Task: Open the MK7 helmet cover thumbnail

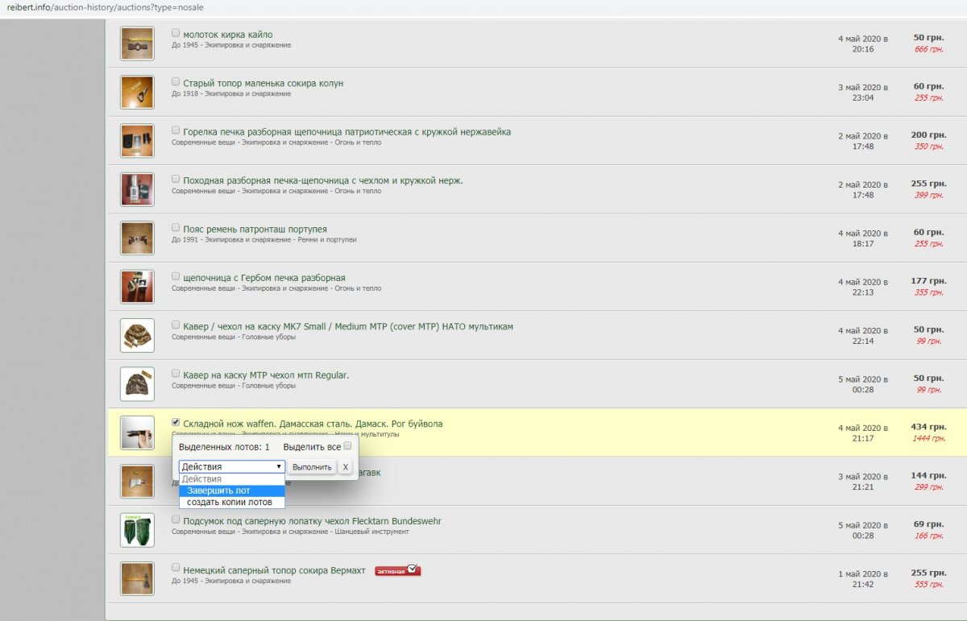Action: tap(137, 335)
